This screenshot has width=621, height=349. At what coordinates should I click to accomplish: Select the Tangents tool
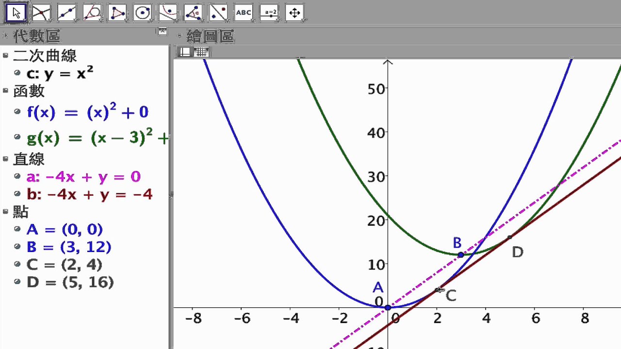[92, 13]
